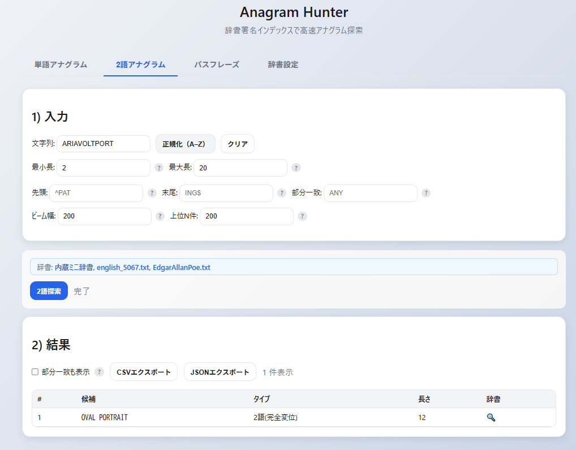Click help icon beside 末尾 pattern field
Viewport: 576px width, 450px height.
point(282,193)
